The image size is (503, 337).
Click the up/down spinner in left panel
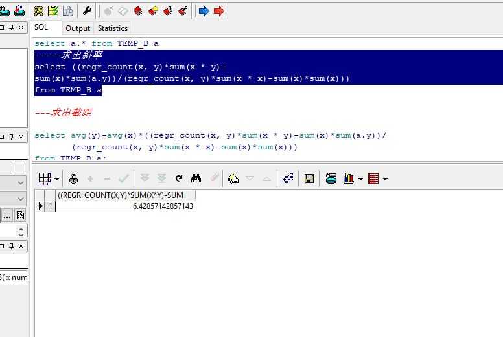pyautogui.click(x=21, y=232)
